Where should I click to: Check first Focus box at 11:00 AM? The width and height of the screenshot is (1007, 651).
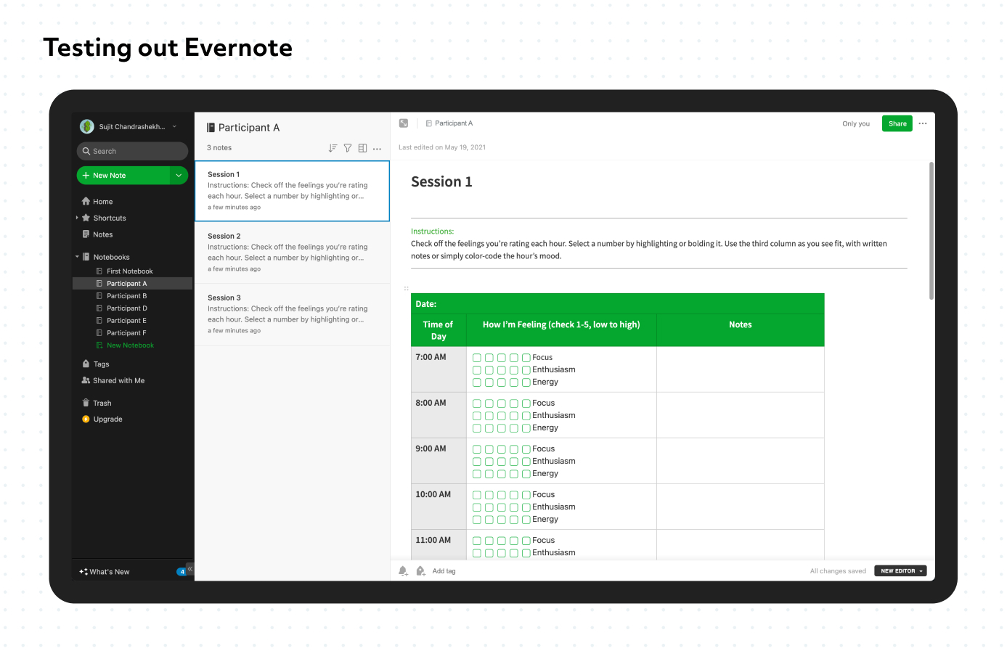pyautogui.click(x=477, y=541)
